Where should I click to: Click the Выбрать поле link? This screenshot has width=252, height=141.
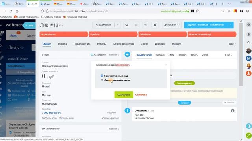(x=49, y=118)
